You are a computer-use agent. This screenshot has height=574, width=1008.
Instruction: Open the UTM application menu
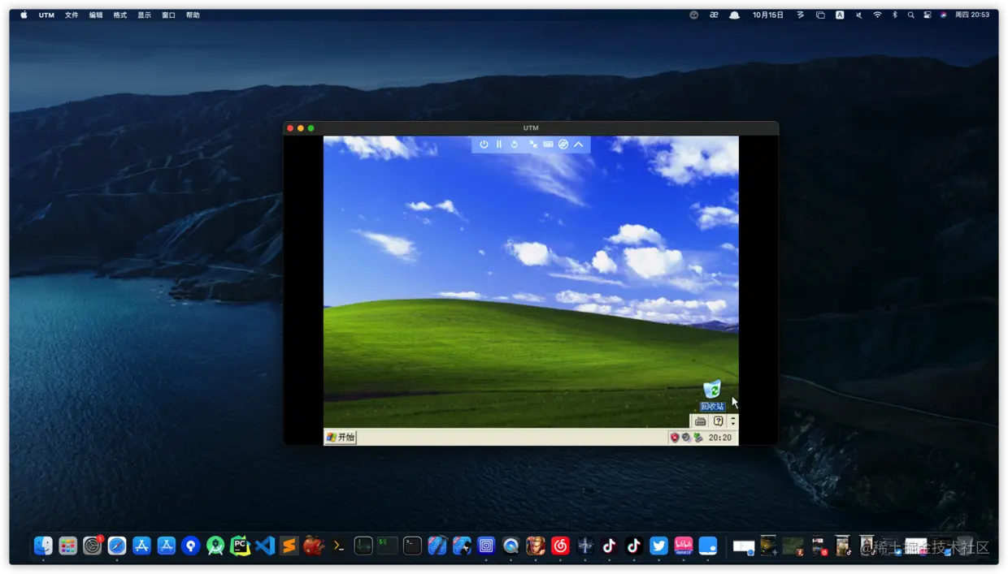46,15
